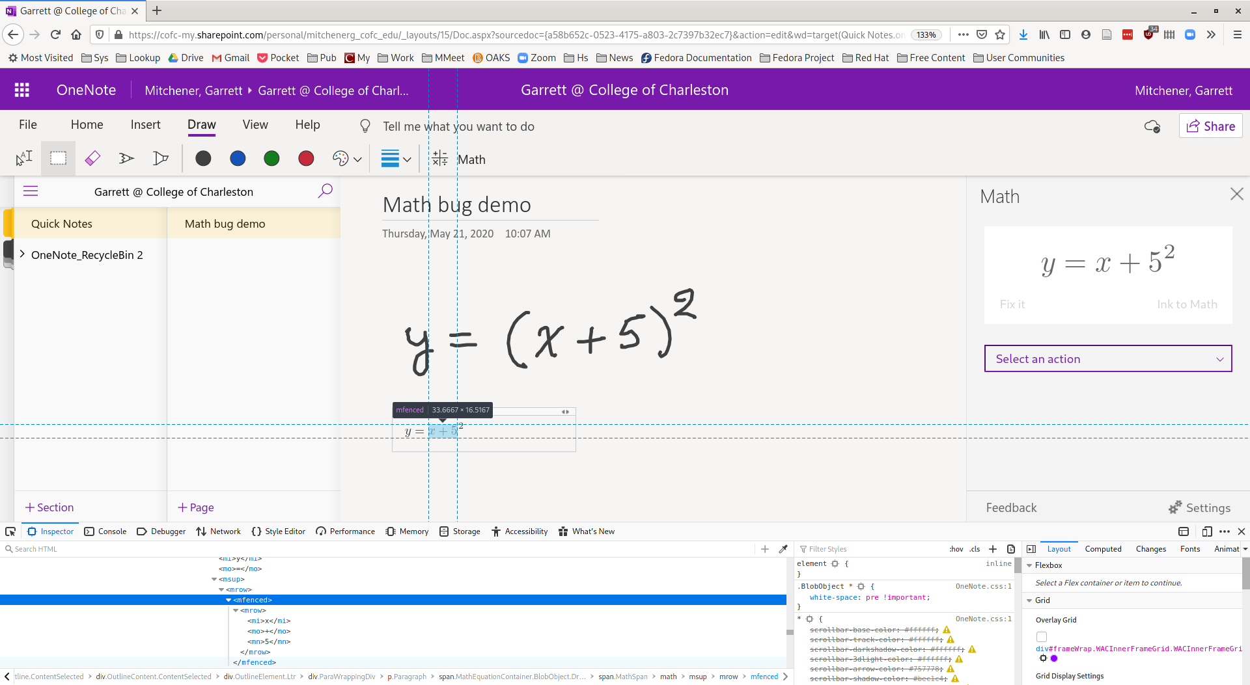Switch to the devtools Debugger tab
1250x685 pixels.
point(161,531)
